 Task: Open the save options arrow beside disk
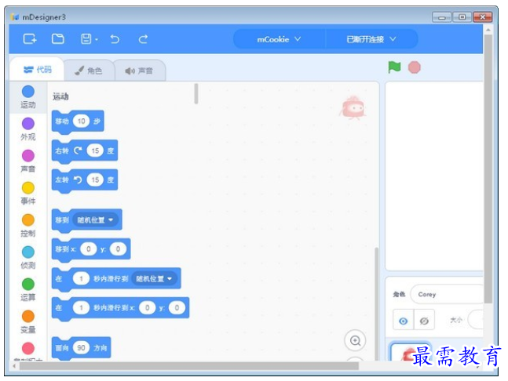tap(97, 40)
